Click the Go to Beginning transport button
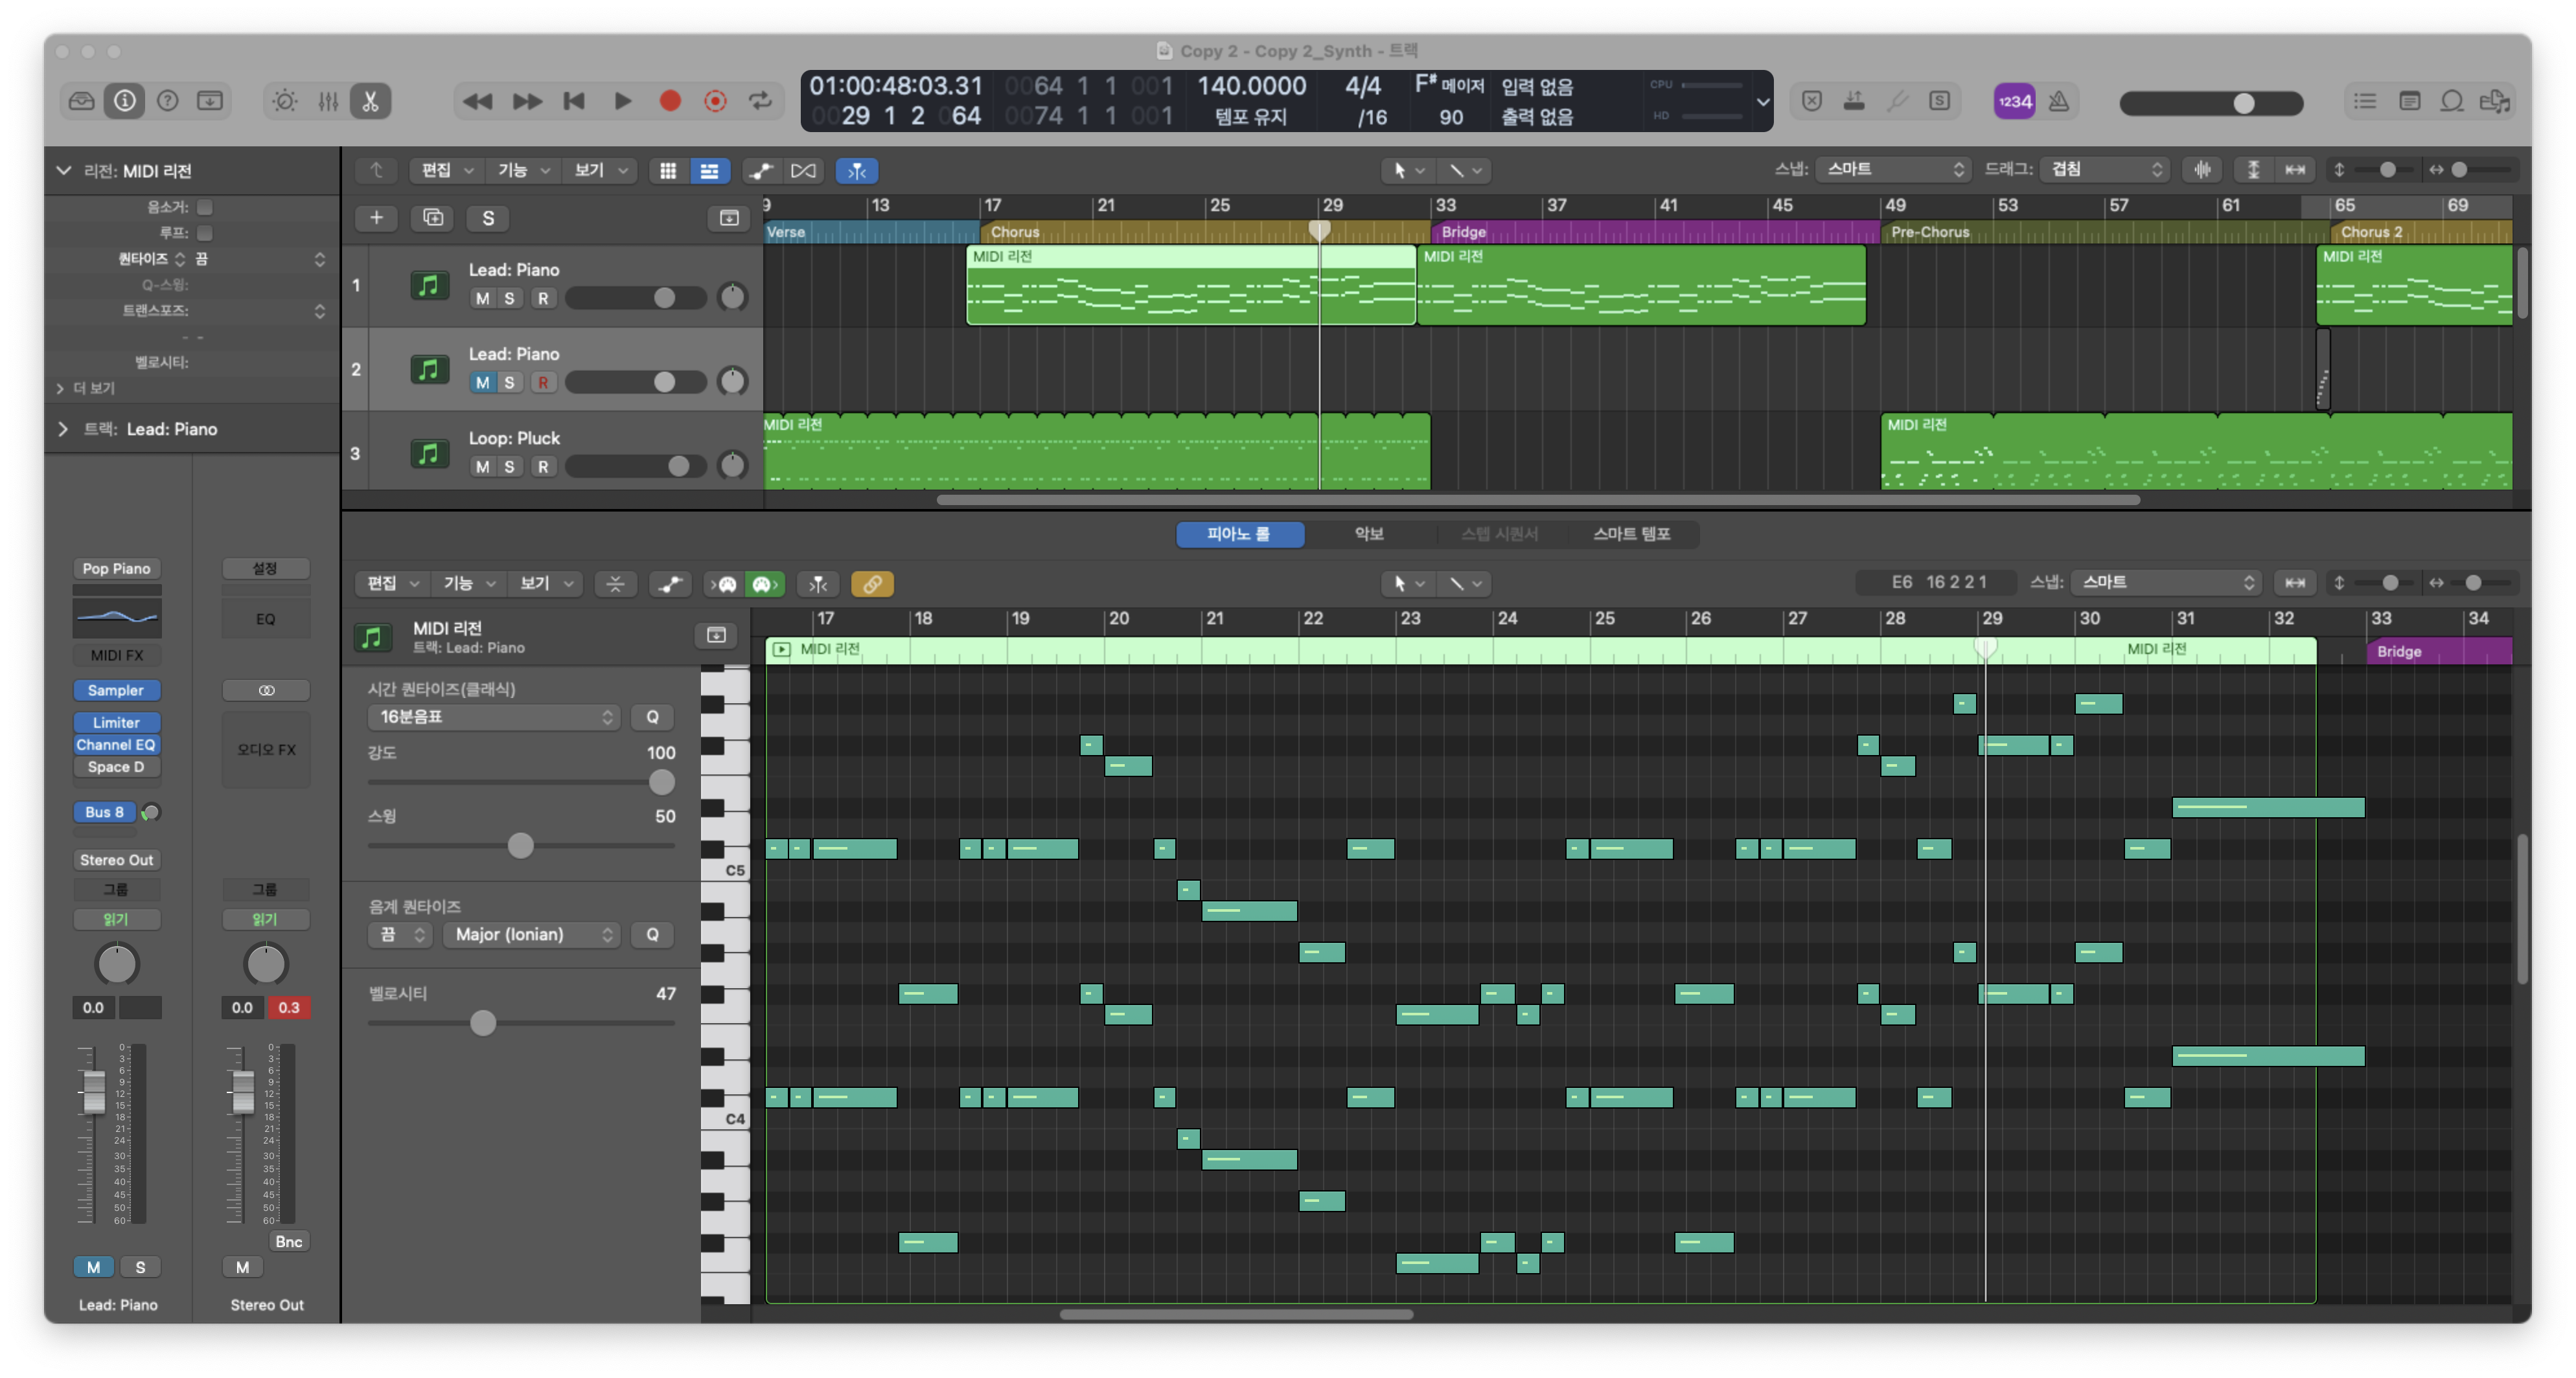 tap(574, 101)
